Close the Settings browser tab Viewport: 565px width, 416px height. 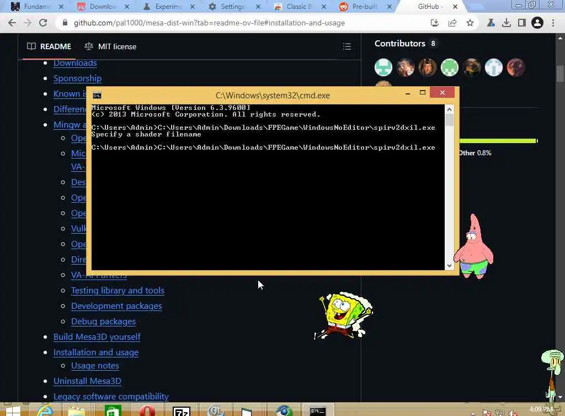[258, 7]
